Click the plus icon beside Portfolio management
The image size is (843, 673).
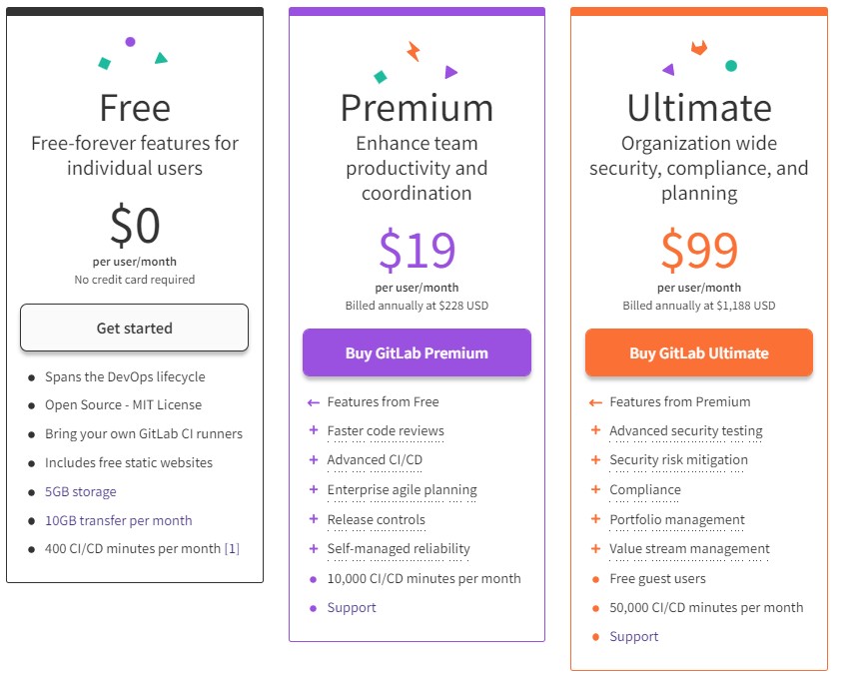[595, 519]
